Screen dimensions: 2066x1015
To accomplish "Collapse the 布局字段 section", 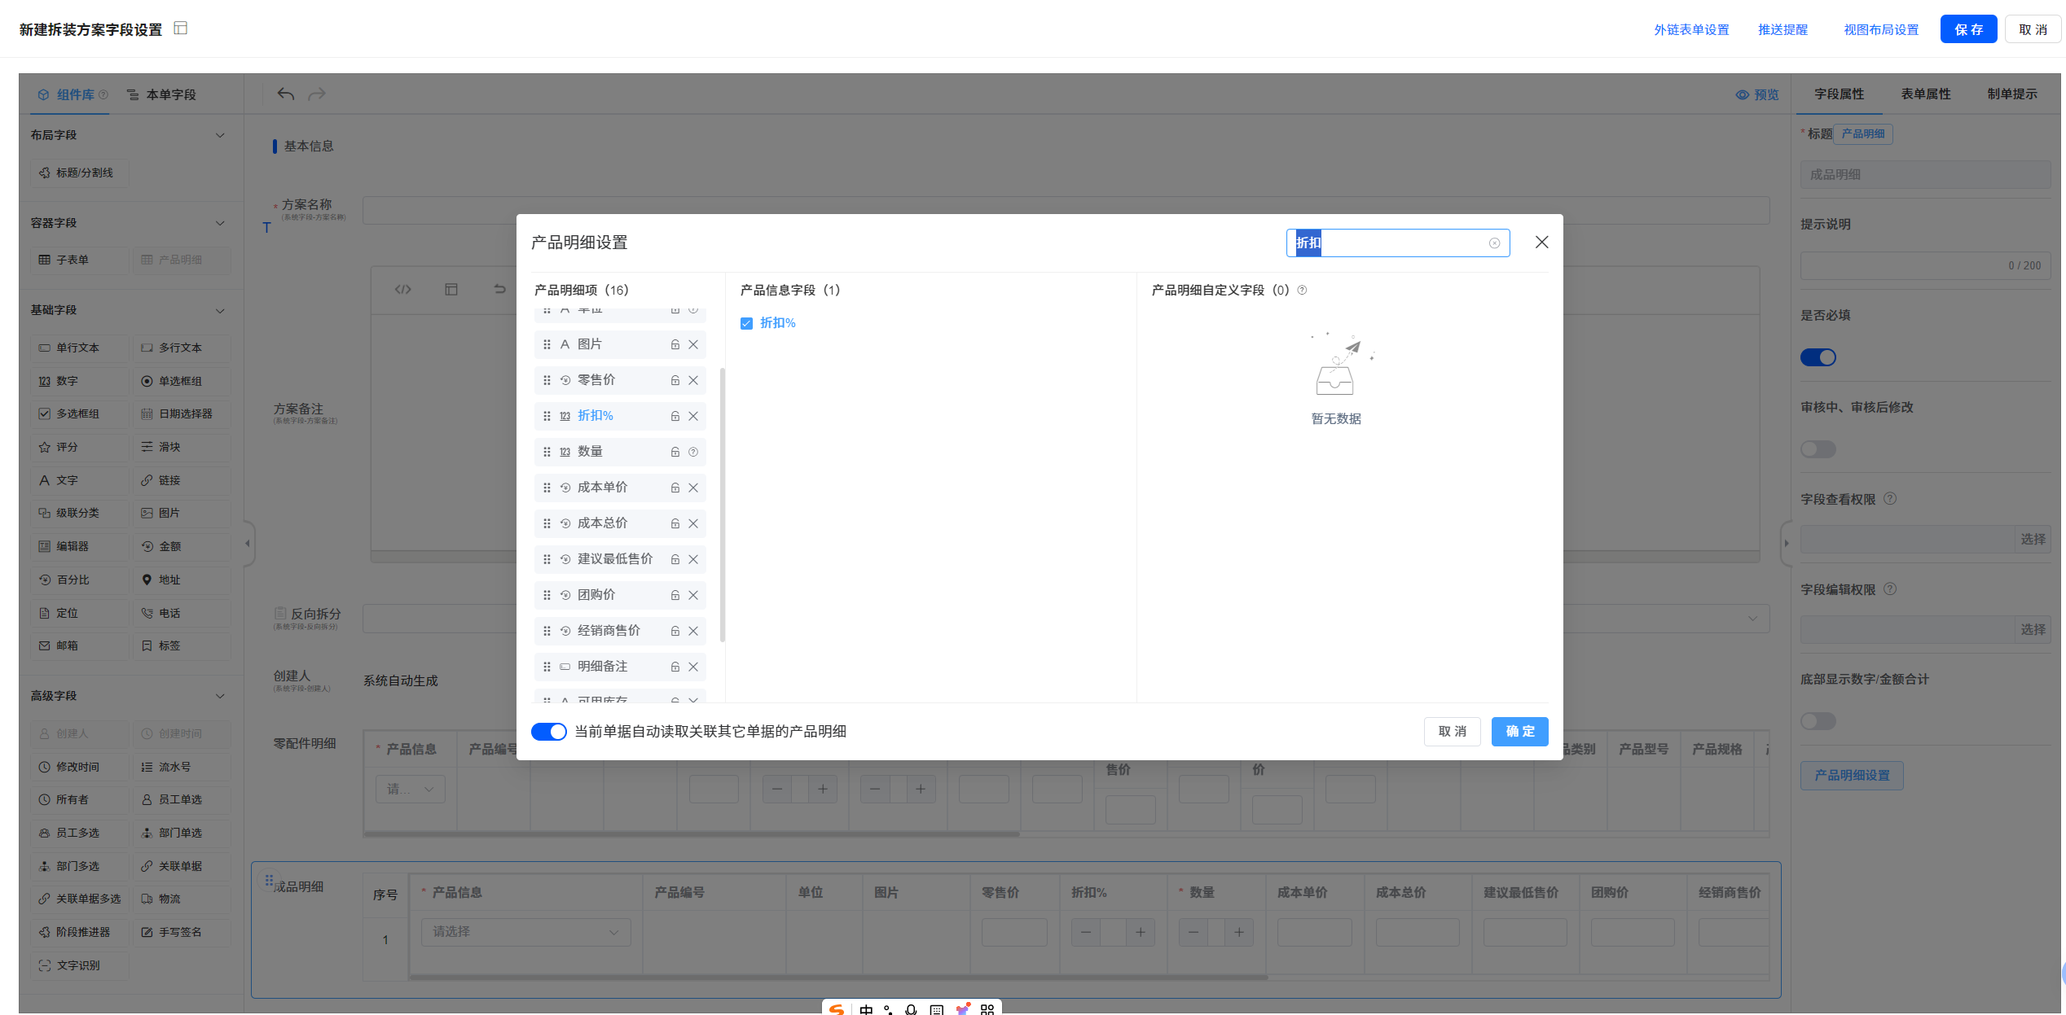I will [219, 135].
